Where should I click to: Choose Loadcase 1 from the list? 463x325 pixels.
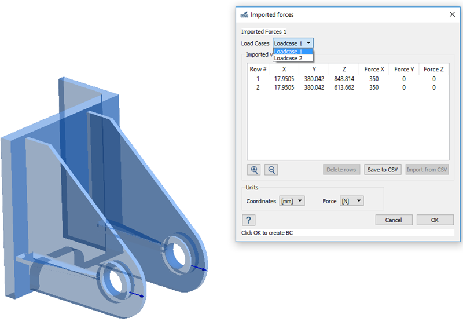tap(292, 52)
